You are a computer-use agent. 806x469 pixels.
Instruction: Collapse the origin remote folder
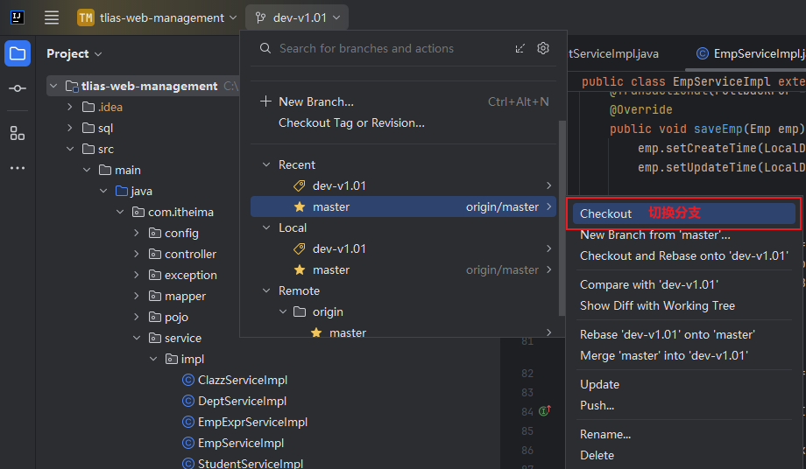click(x=283, y=312)
